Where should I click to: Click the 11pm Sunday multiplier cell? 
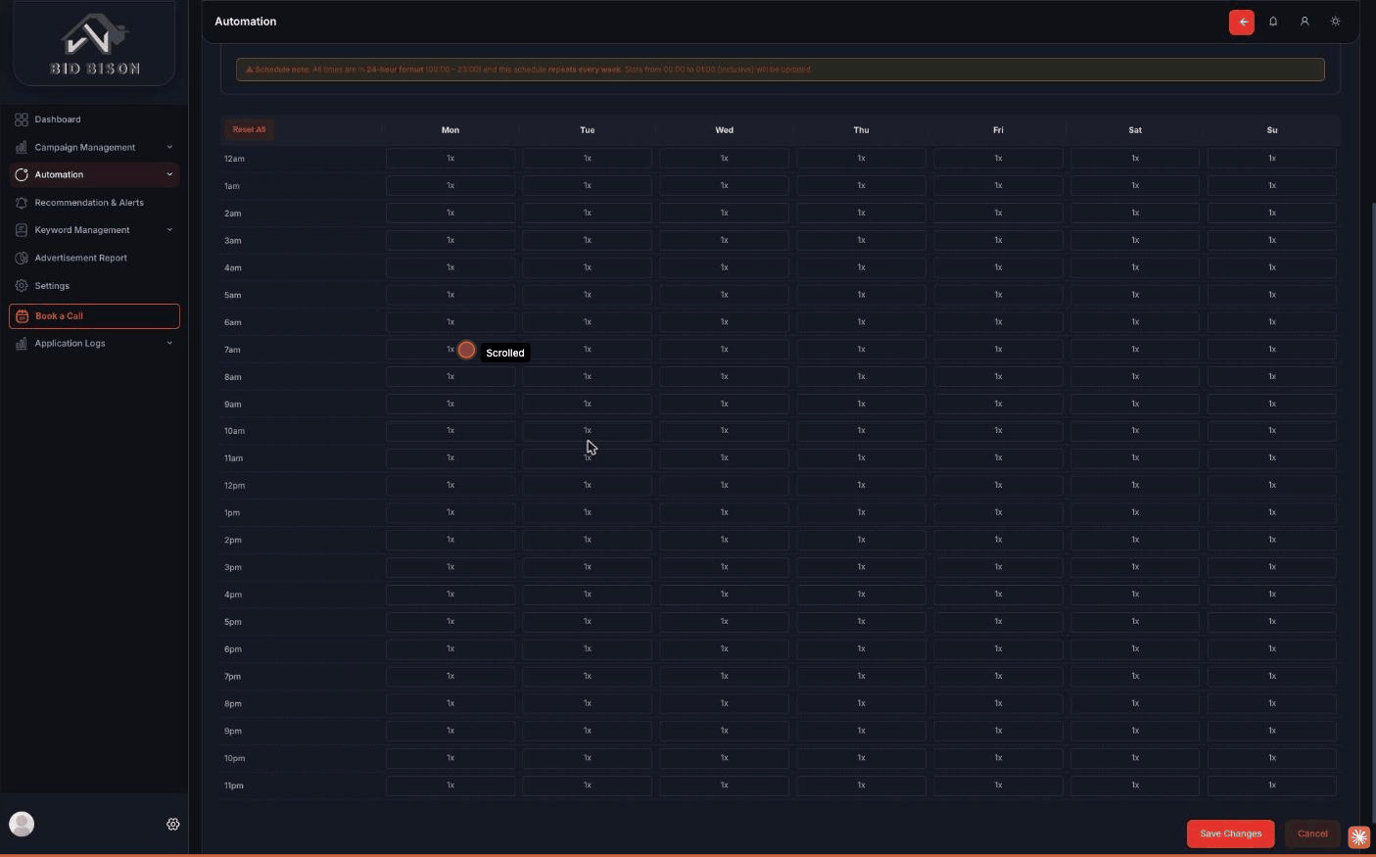1272,786
